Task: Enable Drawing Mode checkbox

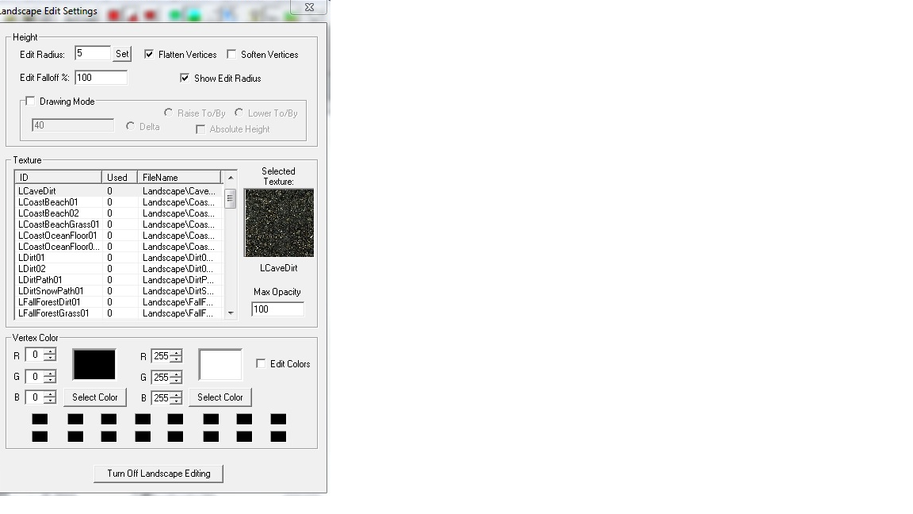Action: coord(30,101)
